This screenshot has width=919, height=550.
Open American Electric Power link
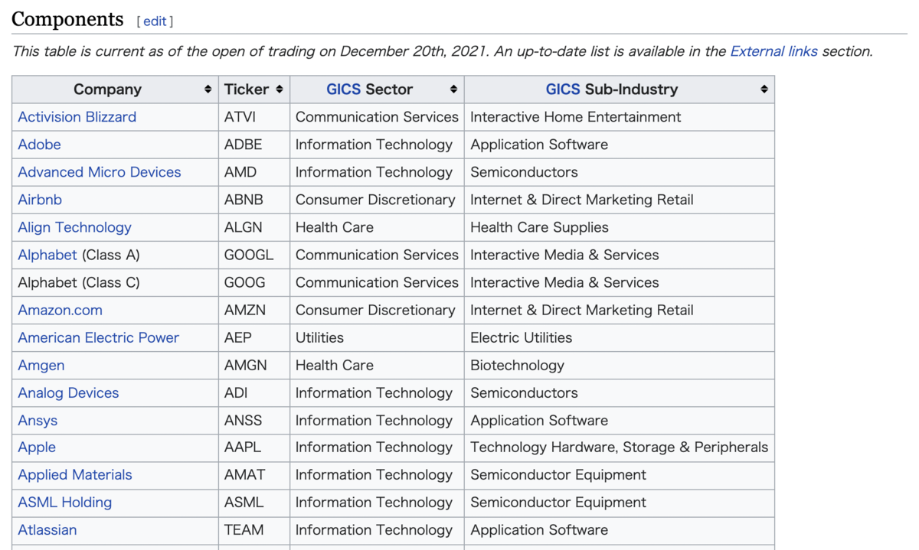click(x=98, y=337)
